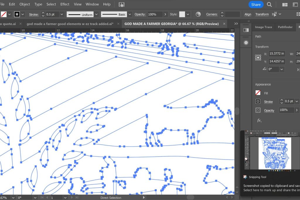Screen dimensions: 300x200
Task: Switch to the Image Trace tab
Action: (263, 27)
